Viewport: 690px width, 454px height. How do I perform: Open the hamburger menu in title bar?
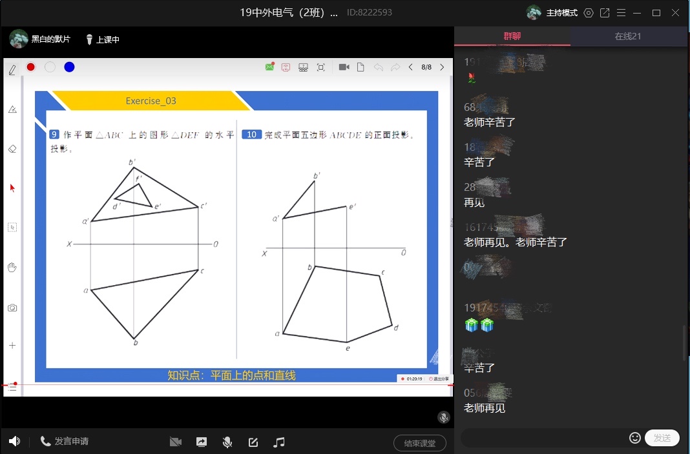coord(621,13)
